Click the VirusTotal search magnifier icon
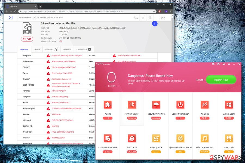The image size is (245, 163). [136, 17]
